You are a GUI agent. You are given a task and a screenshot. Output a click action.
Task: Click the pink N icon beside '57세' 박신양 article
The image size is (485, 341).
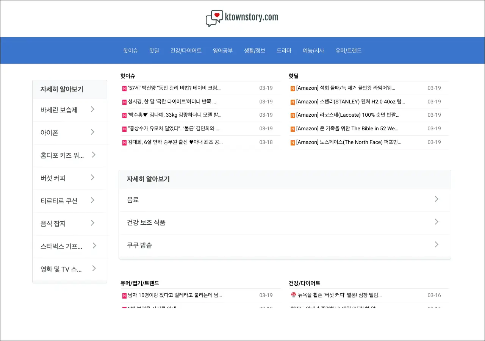(x=124, y=88)
